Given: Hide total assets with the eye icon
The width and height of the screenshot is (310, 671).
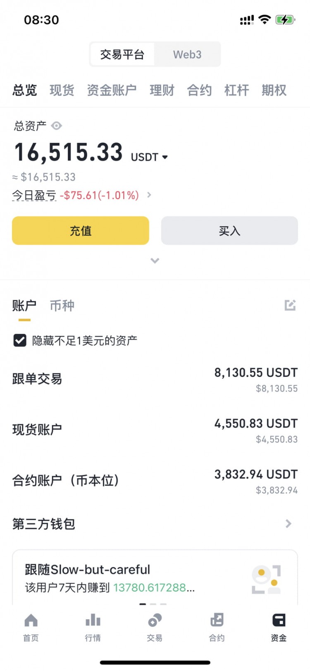Looking at the screenshot, I should (x=57, y=126).
